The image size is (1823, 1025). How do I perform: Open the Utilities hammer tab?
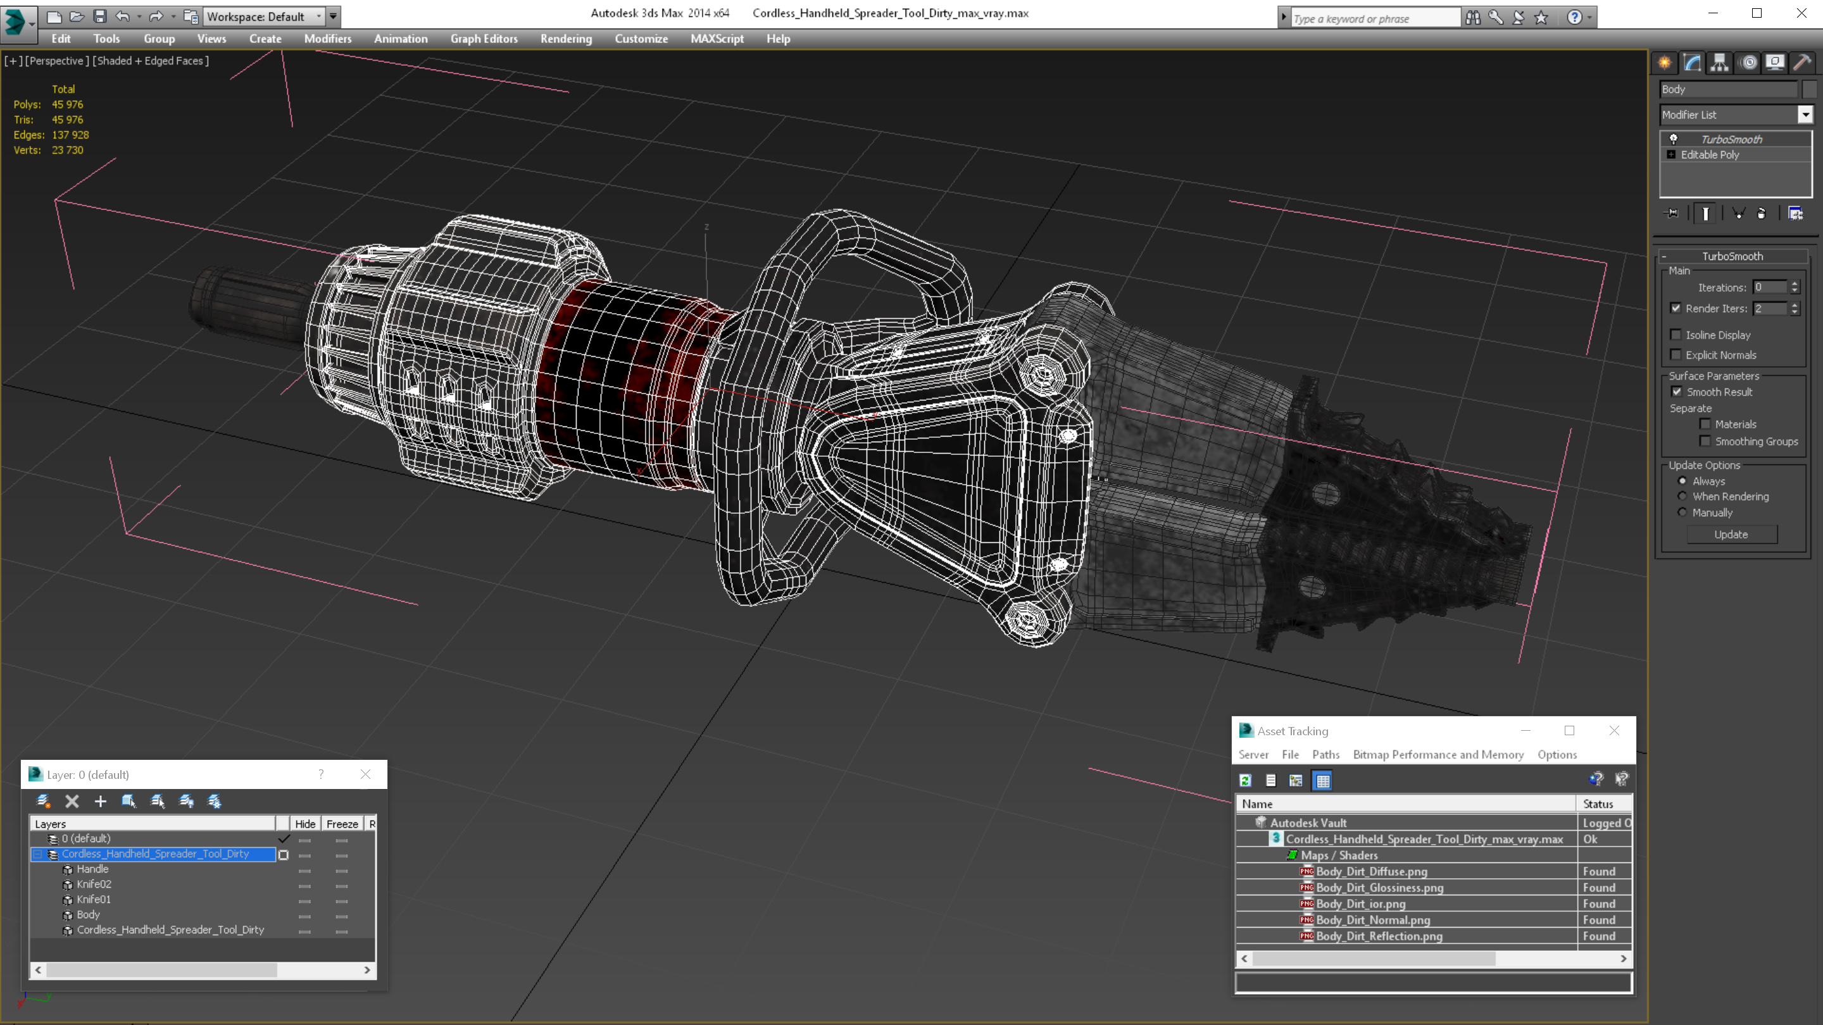(1803, 63)
